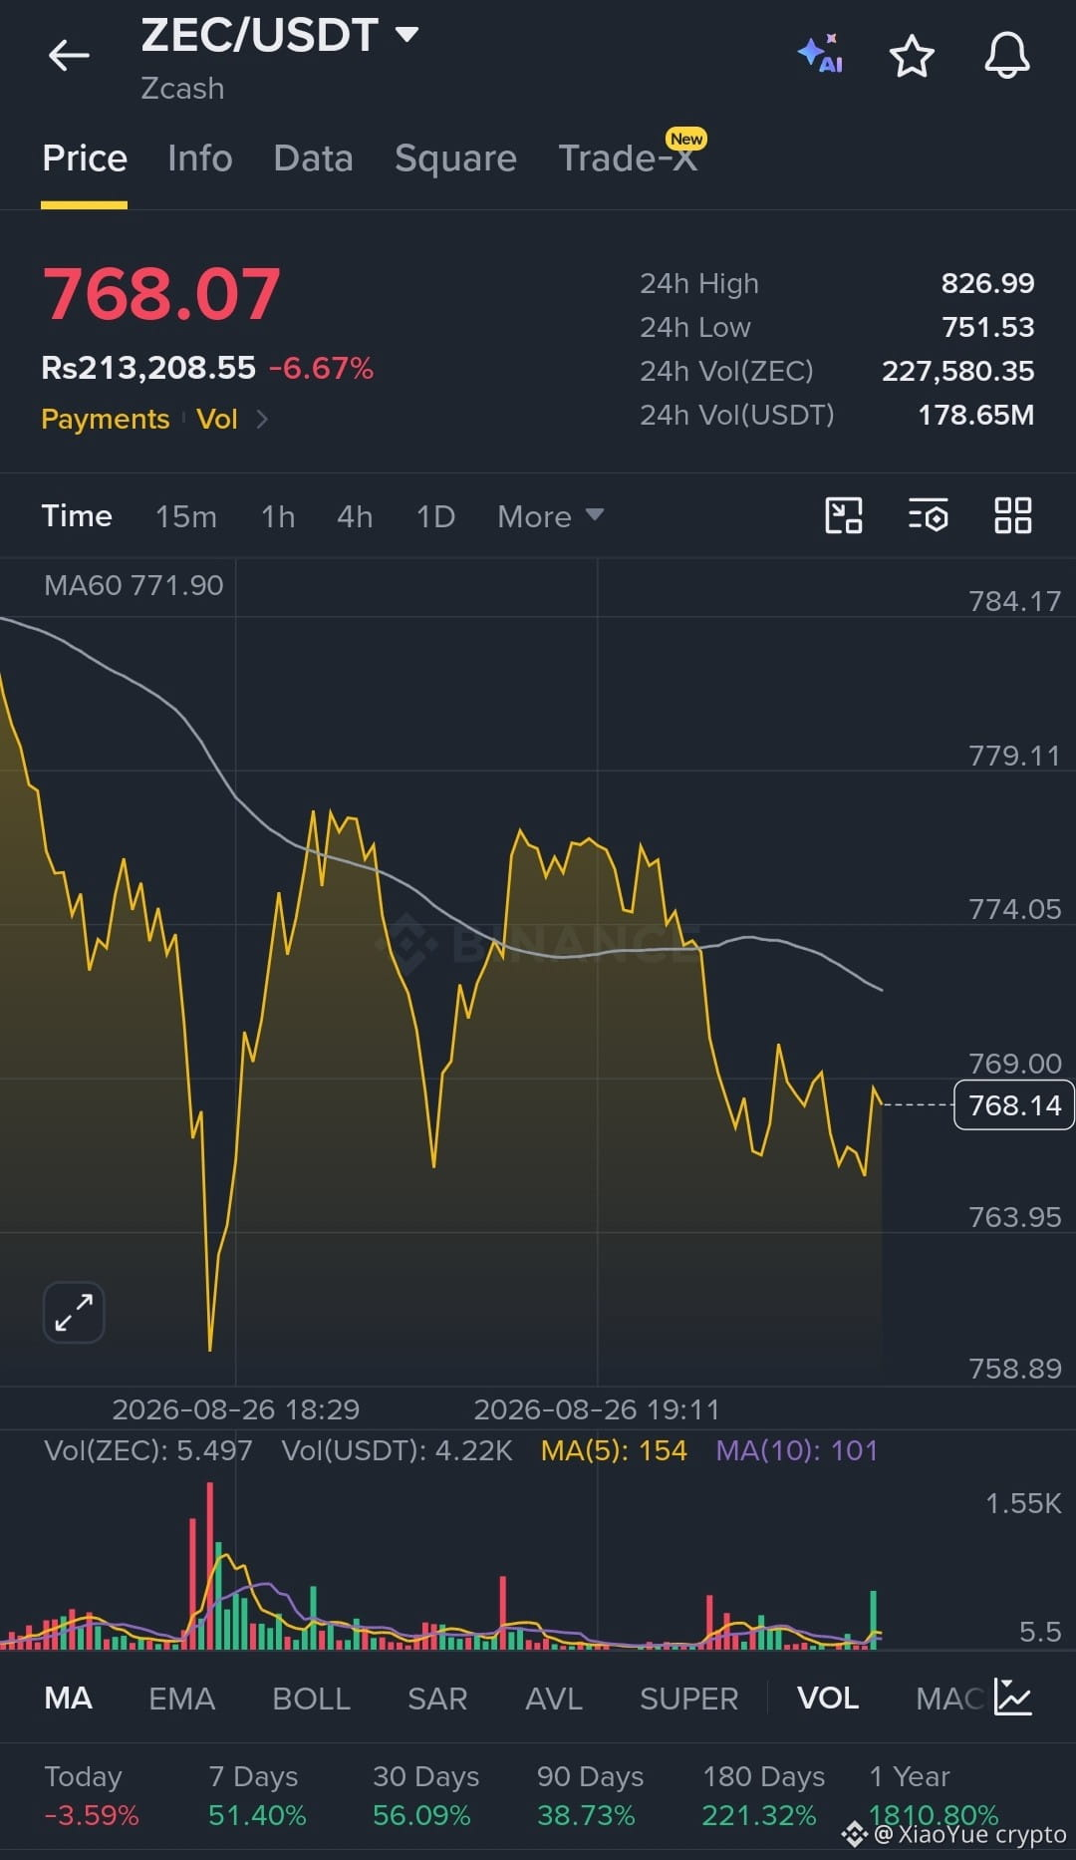Select the 1h interval
The width and height of the screenshot is (1076, 1860).
[278, 516]
